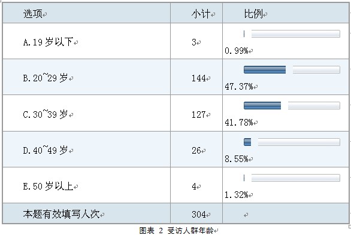Click the 1.32% percentage text
Screen dimensions: 351x235
point(237,195)
